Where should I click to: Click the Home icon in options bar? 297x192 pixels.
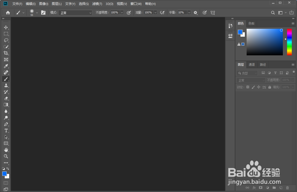[8, 13]
